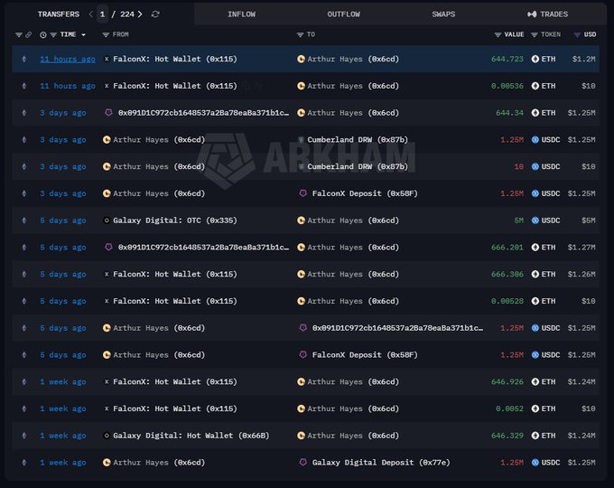Open FalconX Deposit recipient in 3 days ago row

365,193
